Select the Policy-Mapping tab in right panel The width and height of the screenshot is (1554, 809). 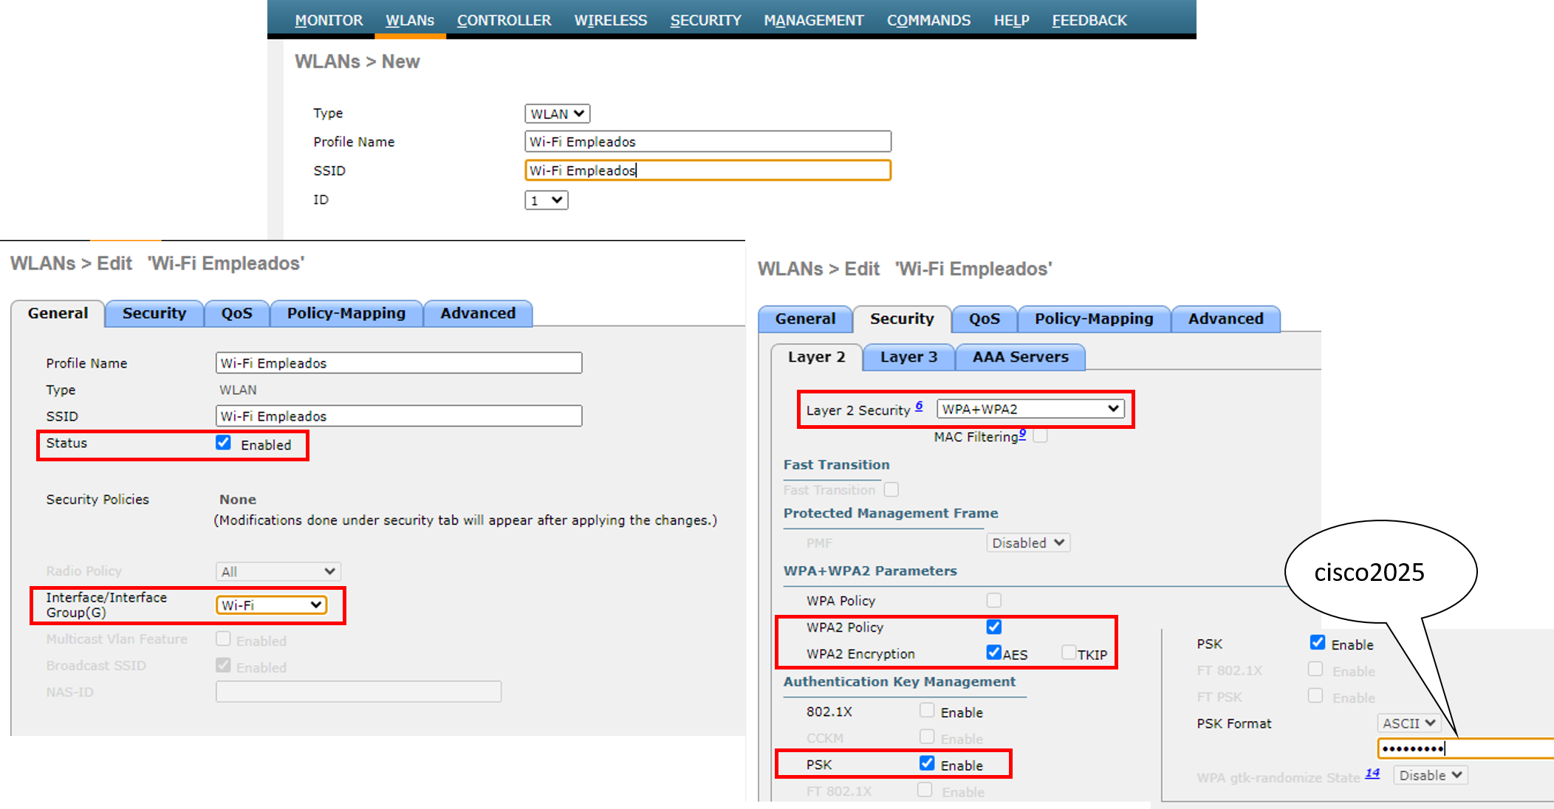point(1093,319)
